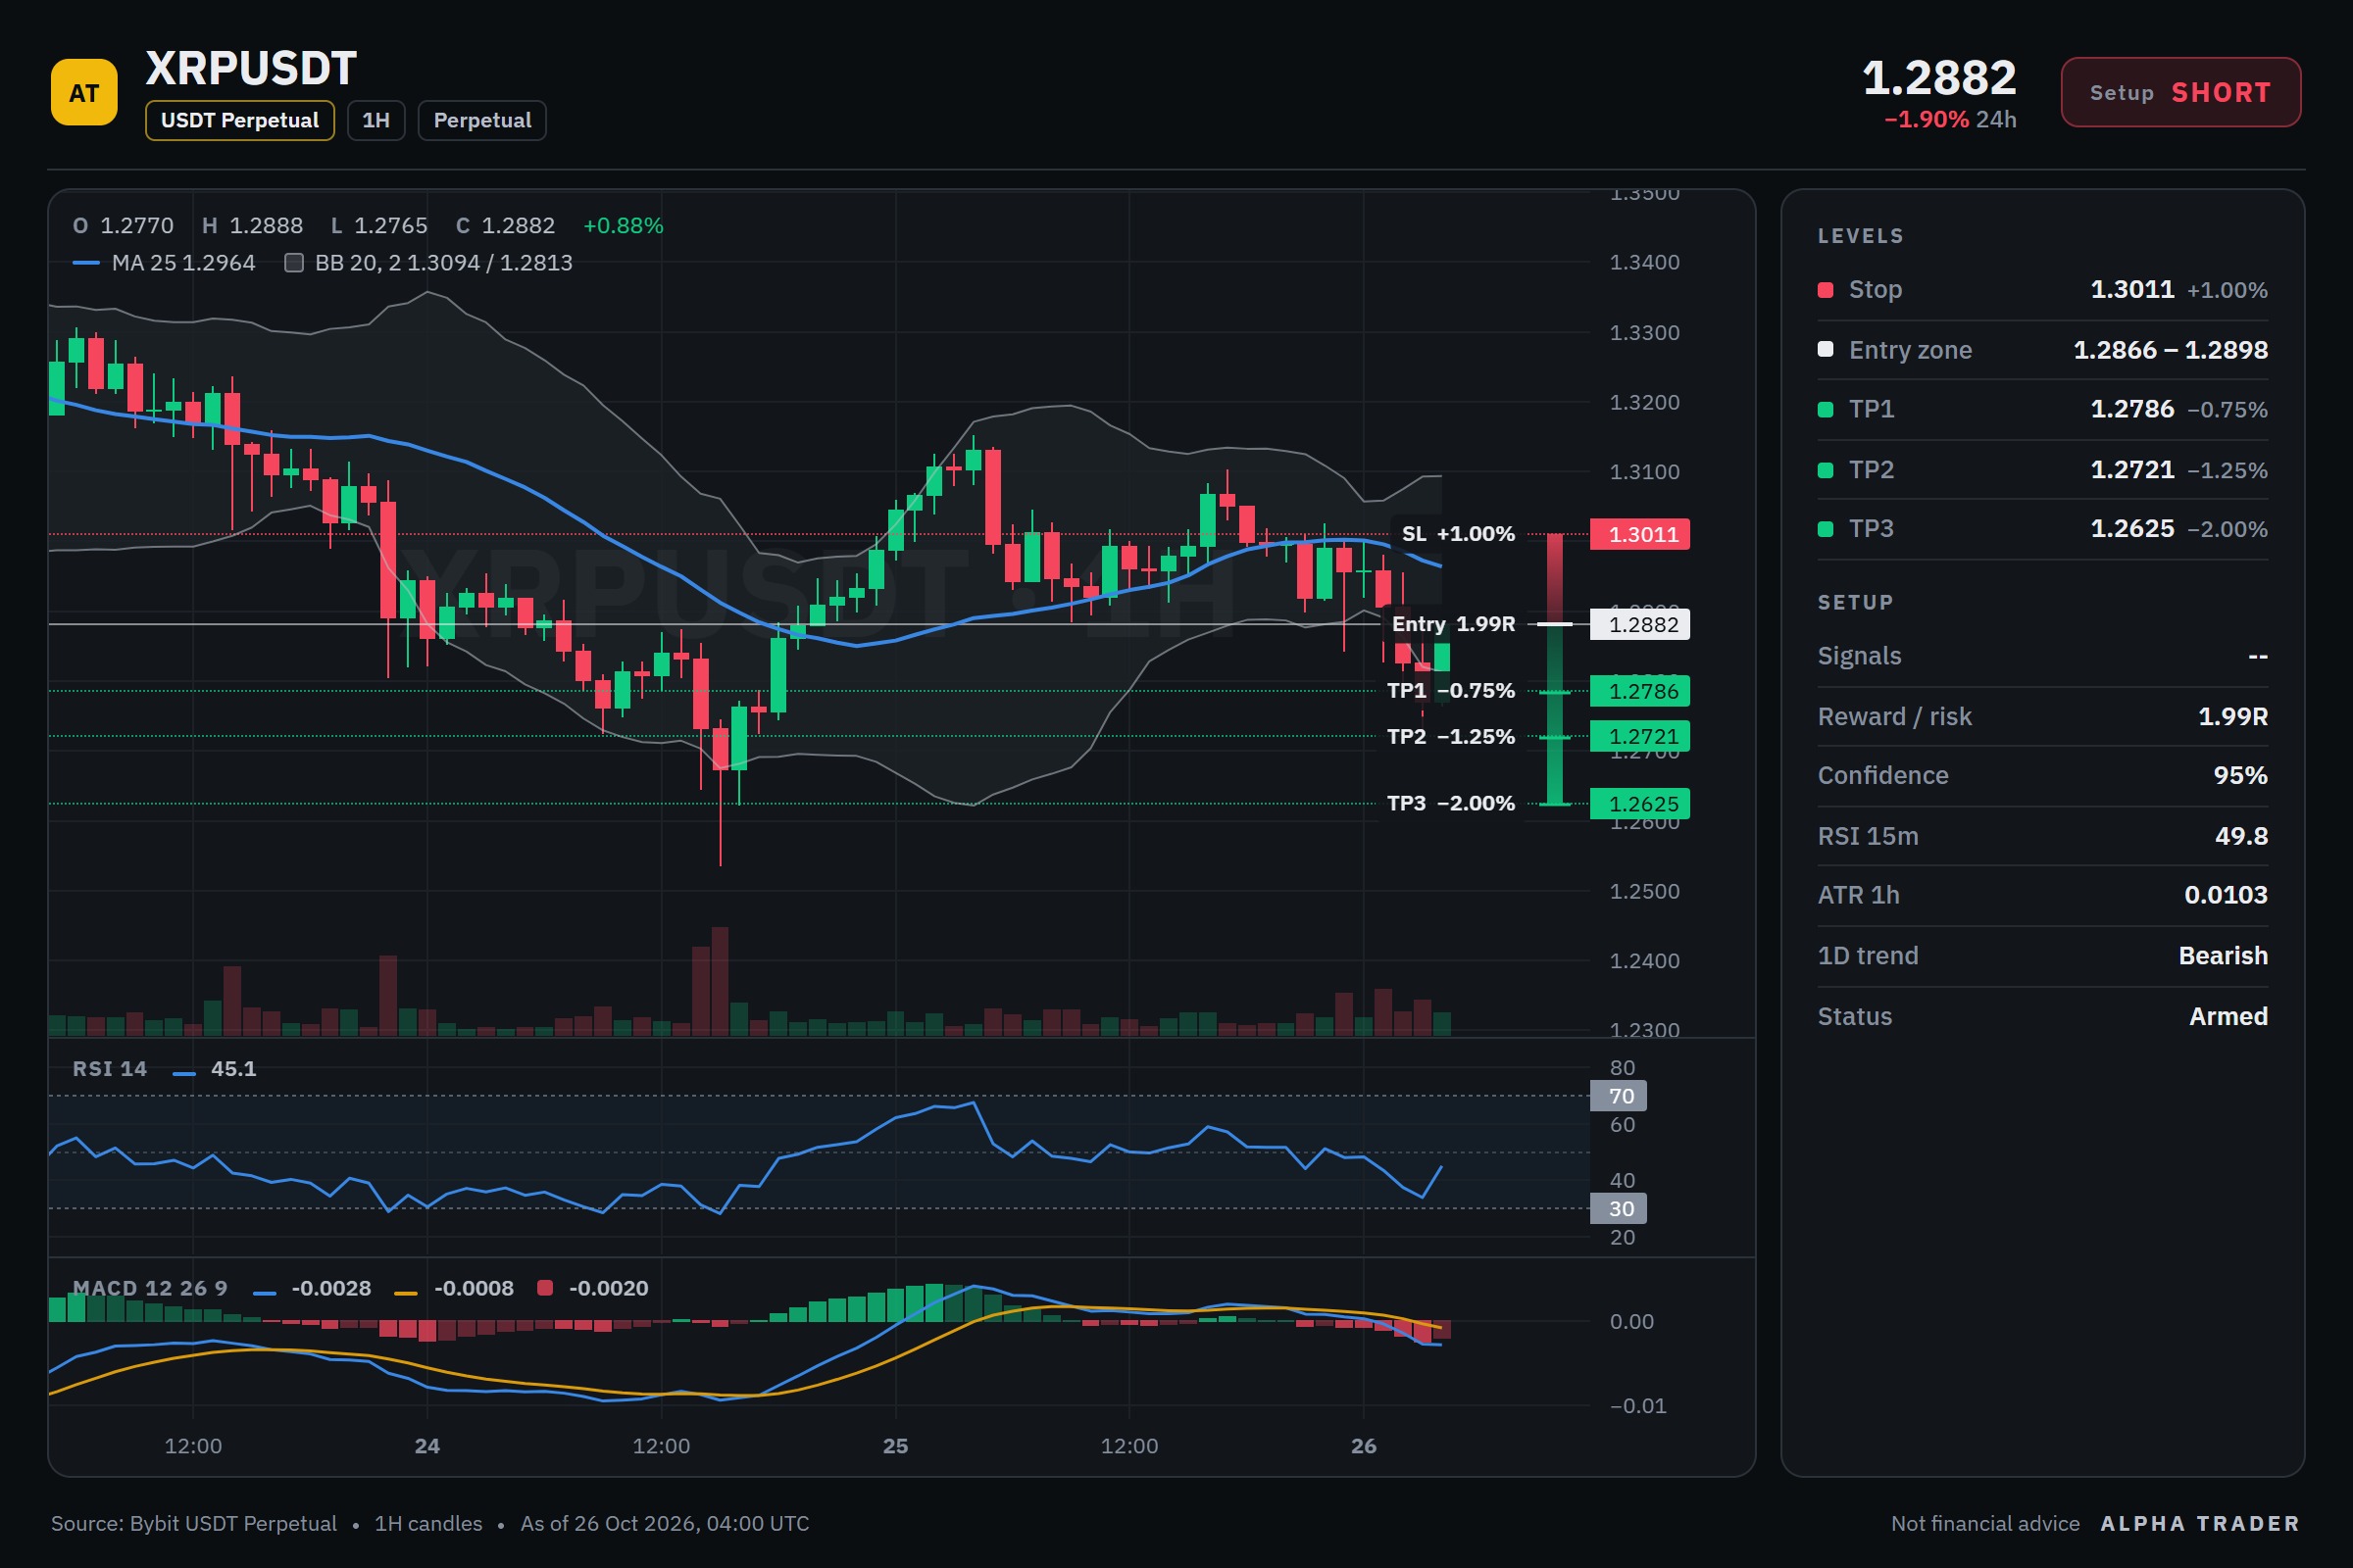Click the red MACD histogram legend square
2353x1568 pixels.
tap(544, 1288)
